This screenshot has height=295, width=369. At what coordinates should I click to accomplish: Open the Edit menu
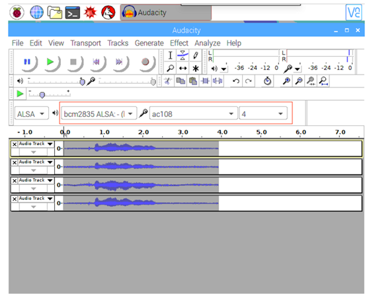[36, 43]
